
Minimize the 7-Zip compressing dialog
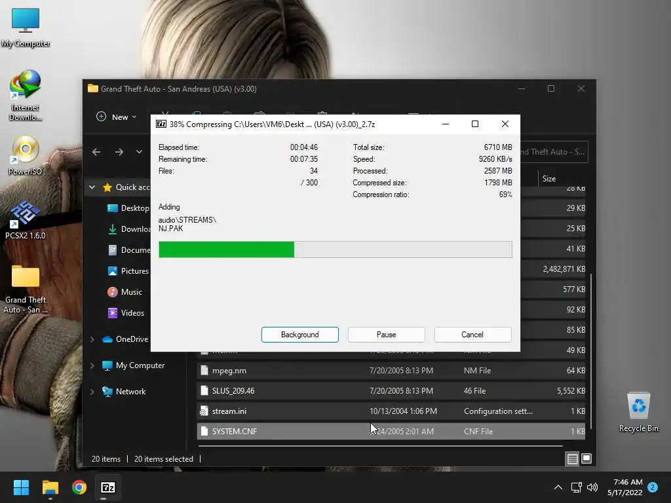pos(445,124)
